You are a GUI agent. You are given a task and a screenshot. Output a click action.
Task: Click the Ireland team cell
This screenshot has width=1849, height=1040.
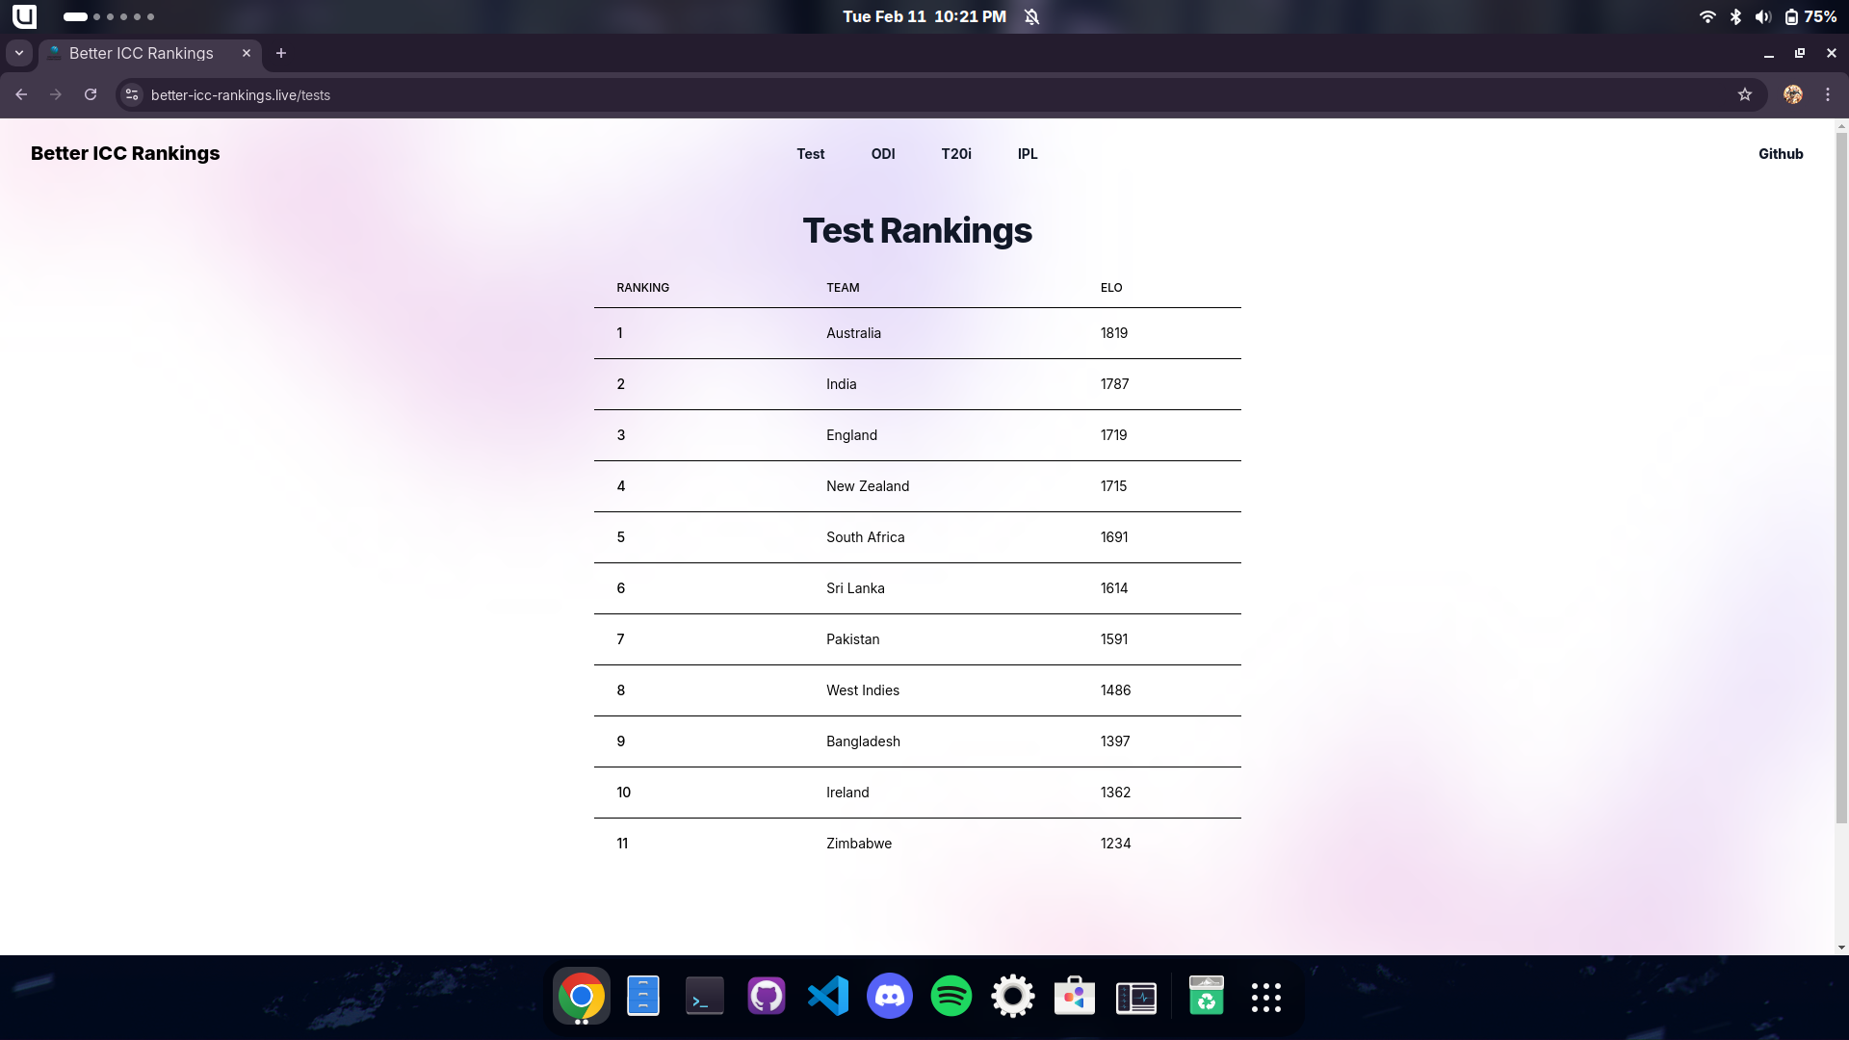coord(847,793)
